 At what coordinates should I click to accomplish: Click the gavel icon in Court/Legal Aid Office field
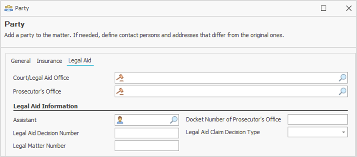click(x=120, y=78)
